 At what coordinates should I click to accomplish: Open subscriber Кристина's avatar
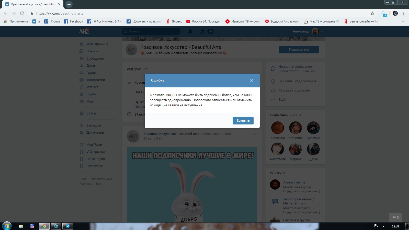[277, 128]
